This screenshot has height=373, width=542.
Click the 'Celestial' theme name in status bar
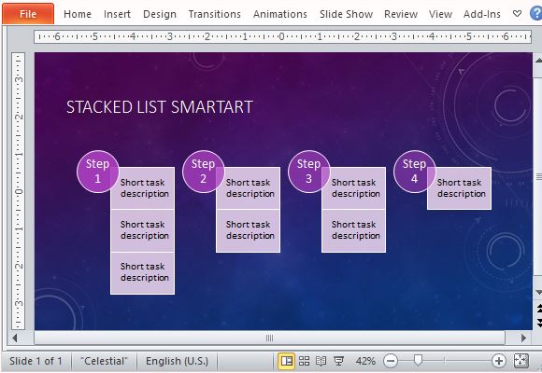104,361
